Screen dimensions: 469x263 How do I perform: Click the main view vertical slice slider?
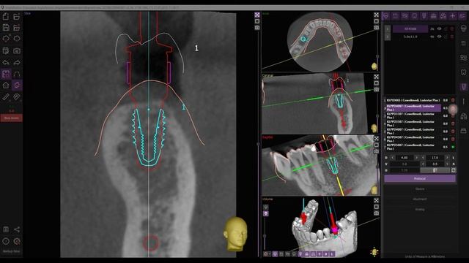pos(258,144)
